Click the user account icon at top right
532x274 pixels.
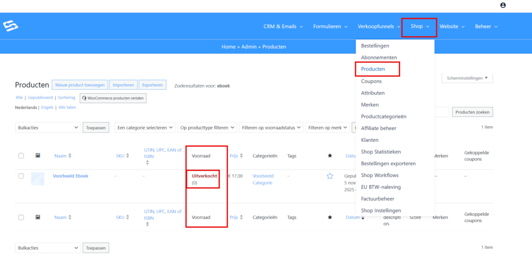[502, 5]
